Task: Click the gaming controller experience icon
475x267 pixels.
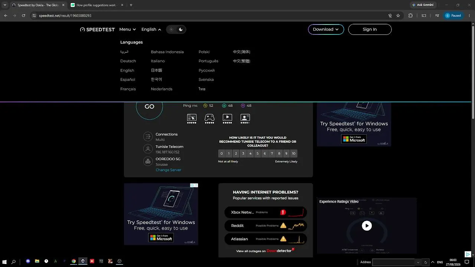Action: click(x=210, y=118)
